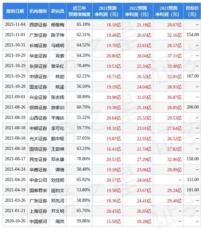Select analyst name 陈子坤

pyautogui.click(x=58, y=35)
